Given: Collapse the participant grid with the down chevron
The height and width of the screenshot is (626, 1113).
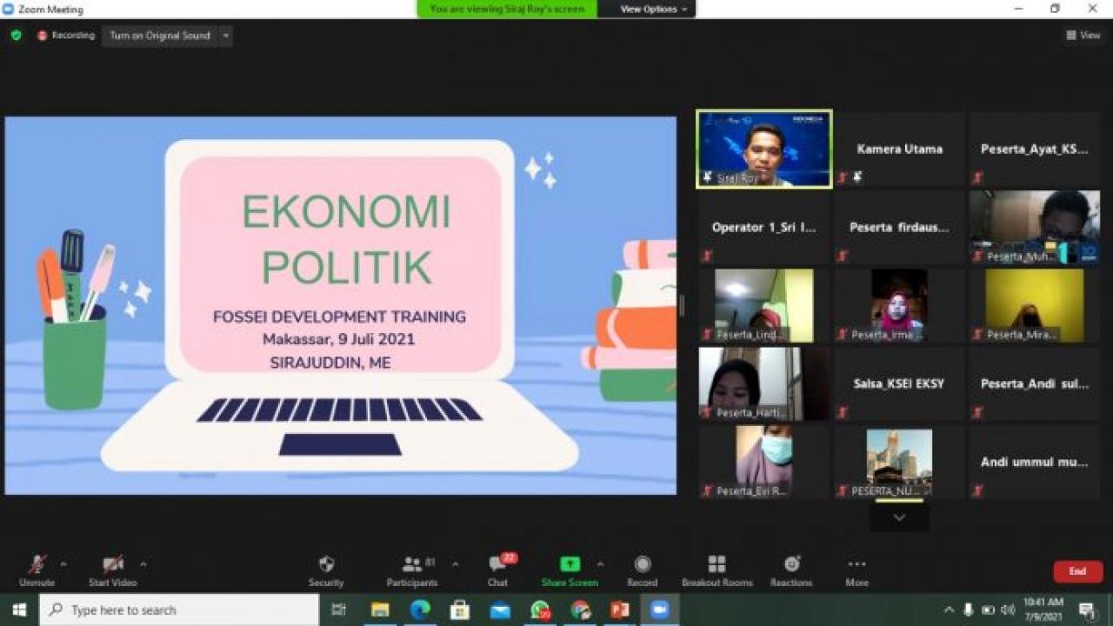Looking at the screenshot, I should pos(898,516).
